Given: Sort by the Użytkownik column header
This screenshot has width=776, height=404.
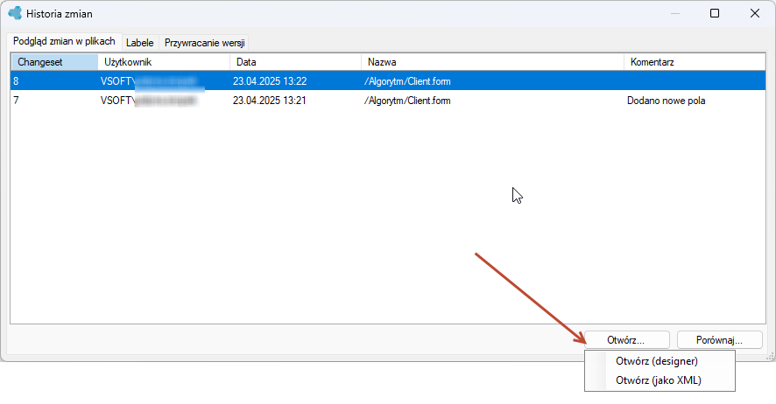Looking at the screenshot, I should (x=164, y=62).
